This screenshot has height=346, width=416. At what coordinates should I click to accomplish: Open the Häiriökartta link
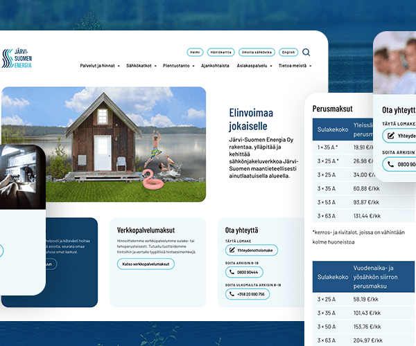[x=220, y=53]
